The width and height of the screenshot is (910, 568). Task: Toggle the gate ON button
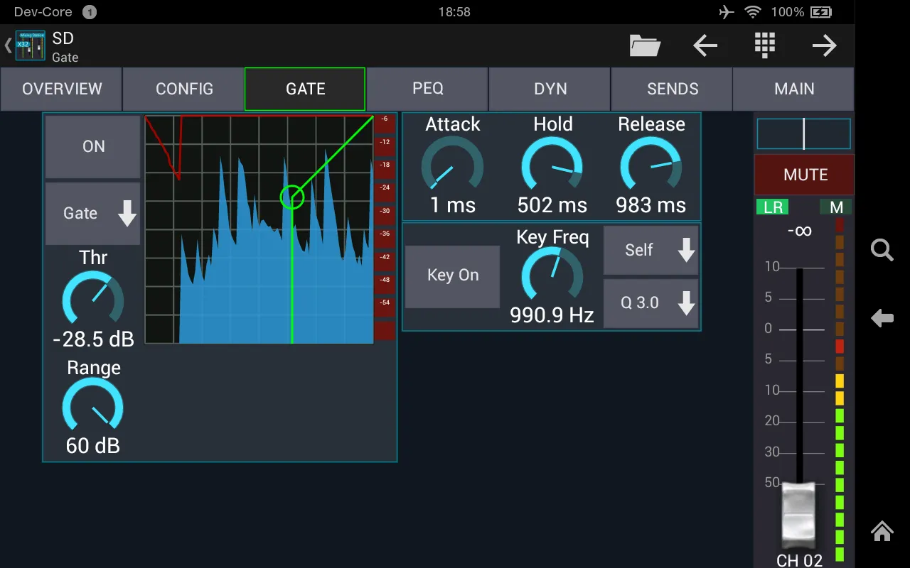93,147
